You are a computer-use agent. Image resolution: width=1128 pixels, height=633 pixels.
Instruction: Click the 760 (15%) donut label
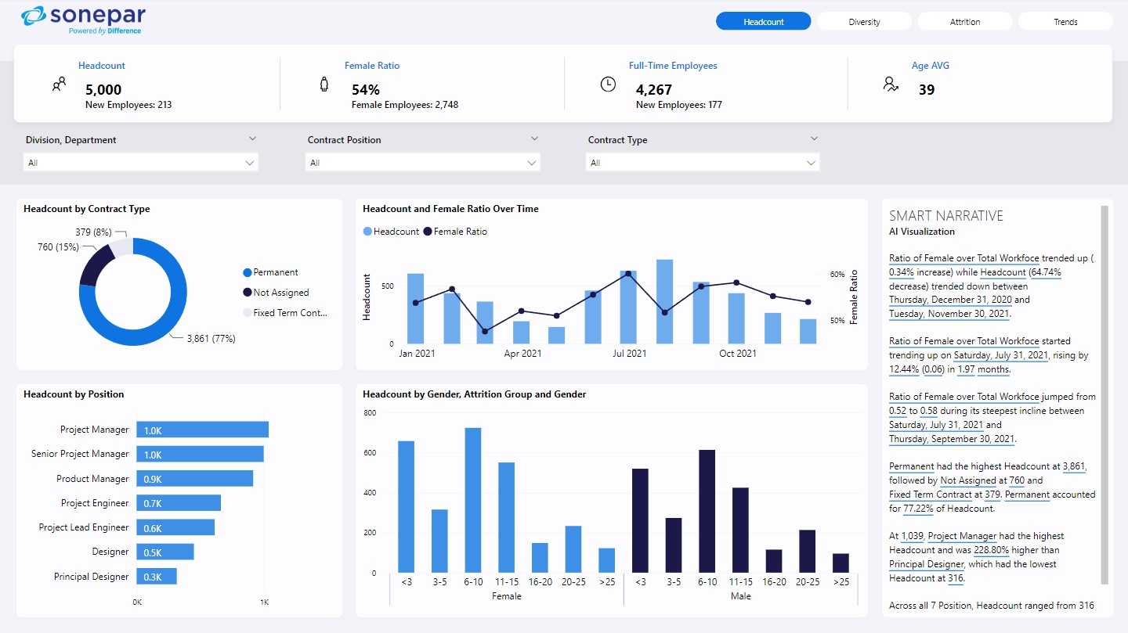(x=58, y=247)
